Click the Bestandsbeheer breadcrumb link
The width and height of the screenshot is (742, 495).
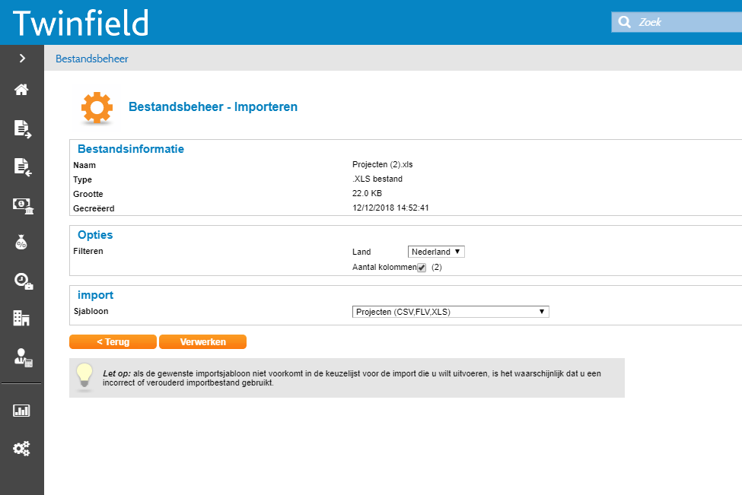91,58
